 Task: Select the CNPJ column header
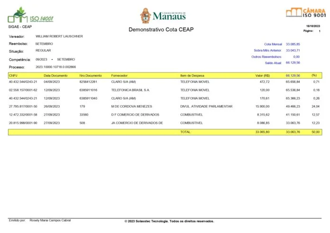pos(13,75)
